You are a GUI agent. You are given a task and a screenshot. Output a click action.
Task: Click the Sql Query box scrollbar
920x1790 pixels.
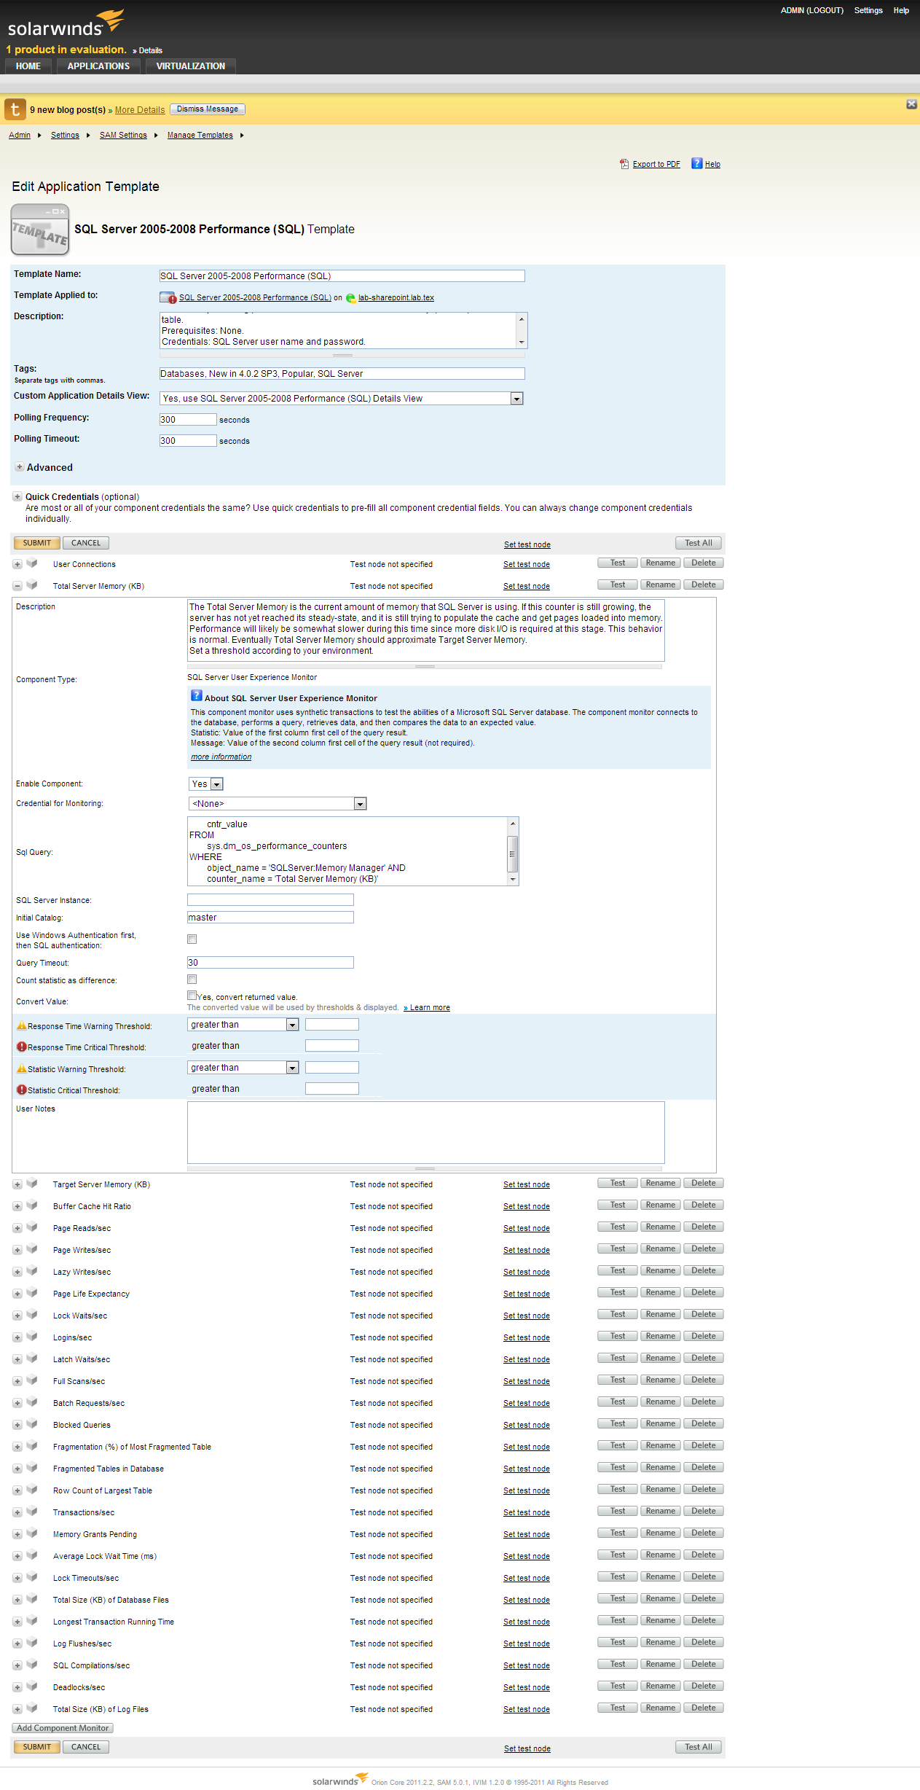click(x=513, y=851)
